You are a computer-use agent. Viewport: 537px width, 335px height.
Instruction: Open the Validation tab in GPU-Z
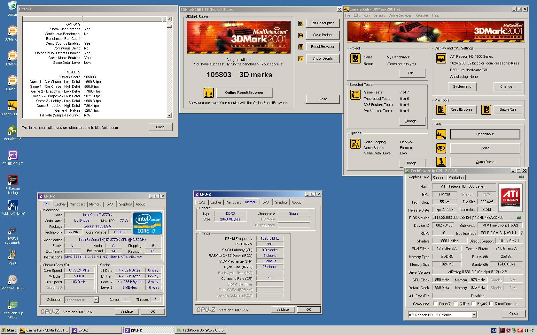click(456, 178)
